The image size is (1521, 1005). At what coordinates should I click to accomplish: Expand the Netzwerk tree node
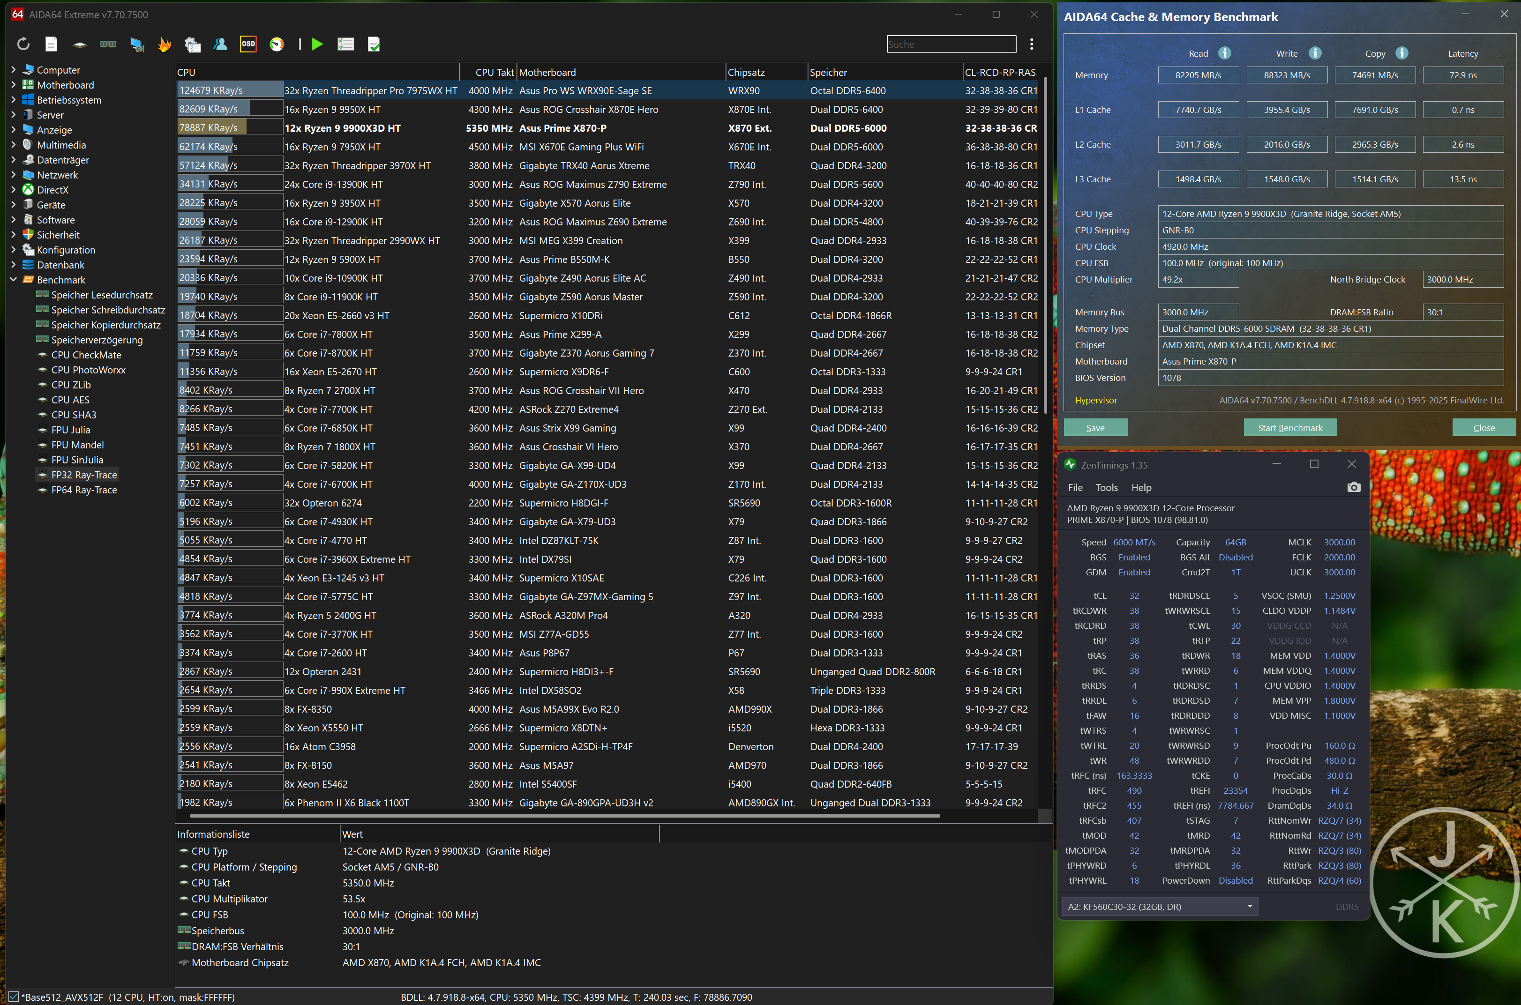click(14, 174)
